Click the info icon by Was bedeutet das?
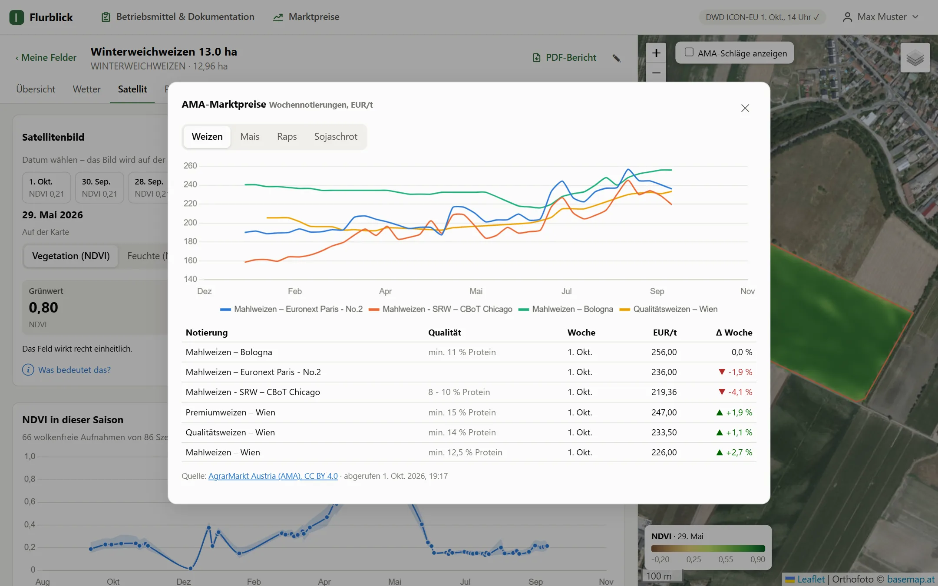Screen dimensions: 938x586 point(28,370)
